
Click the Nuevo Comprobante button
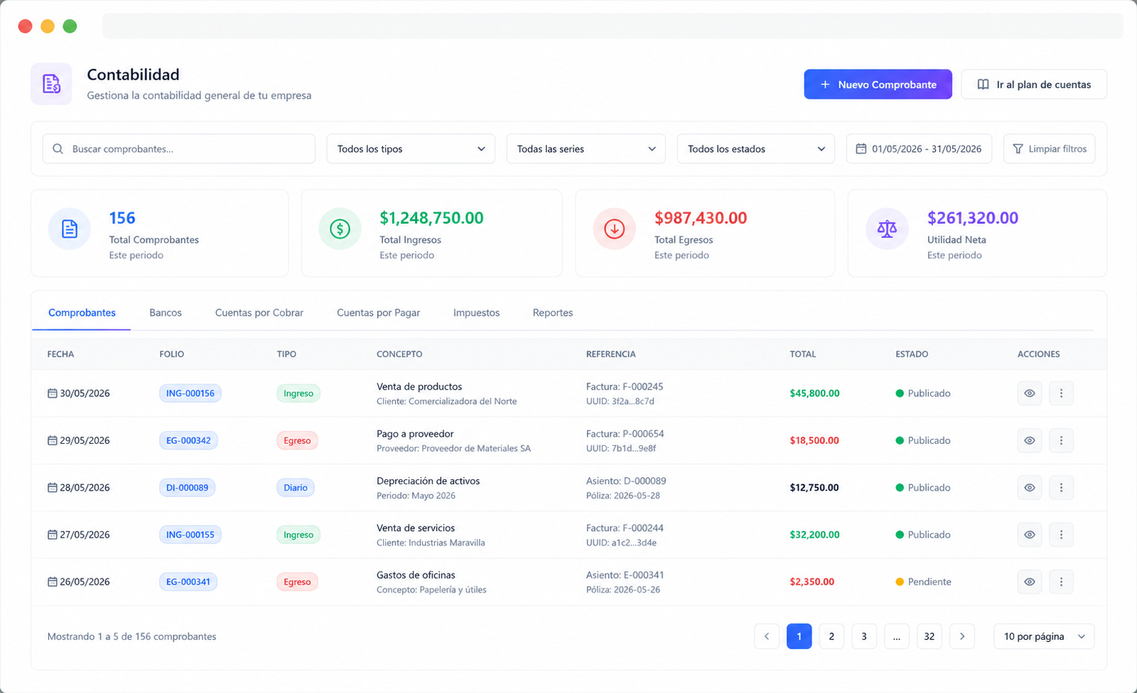point(878,84)
